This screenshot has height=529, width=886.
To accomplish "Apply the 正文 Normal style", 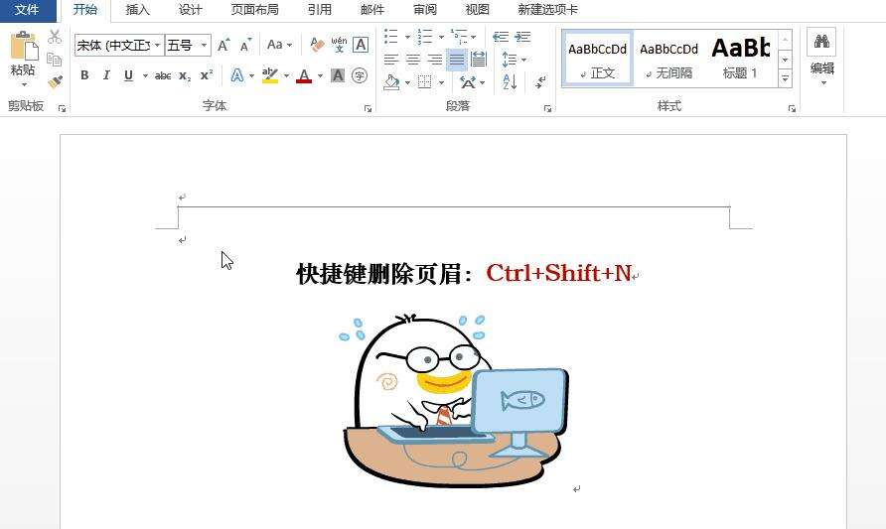I will pyautogui.click(x=597, y=59).
